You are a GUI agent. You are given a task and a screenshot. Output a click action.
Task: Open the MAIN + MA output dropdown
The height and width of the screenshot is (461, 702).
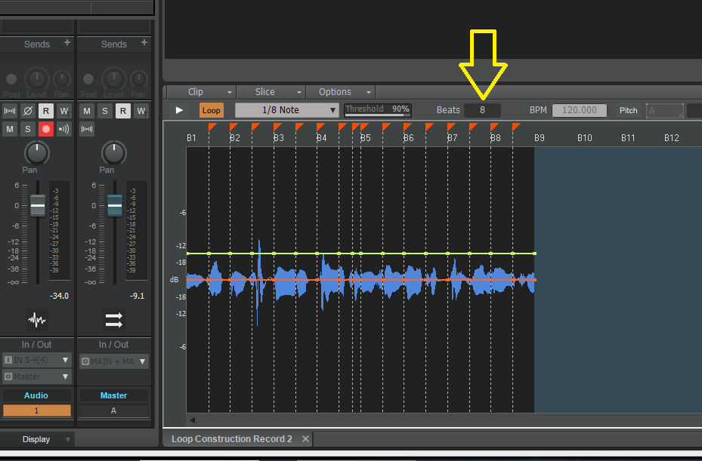pyautogui.click(x=113, y=361)
